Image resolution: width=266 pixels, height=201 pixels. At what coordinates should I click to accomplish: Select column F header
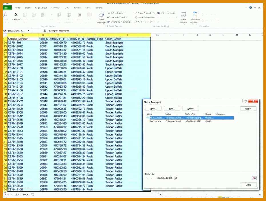127,35
